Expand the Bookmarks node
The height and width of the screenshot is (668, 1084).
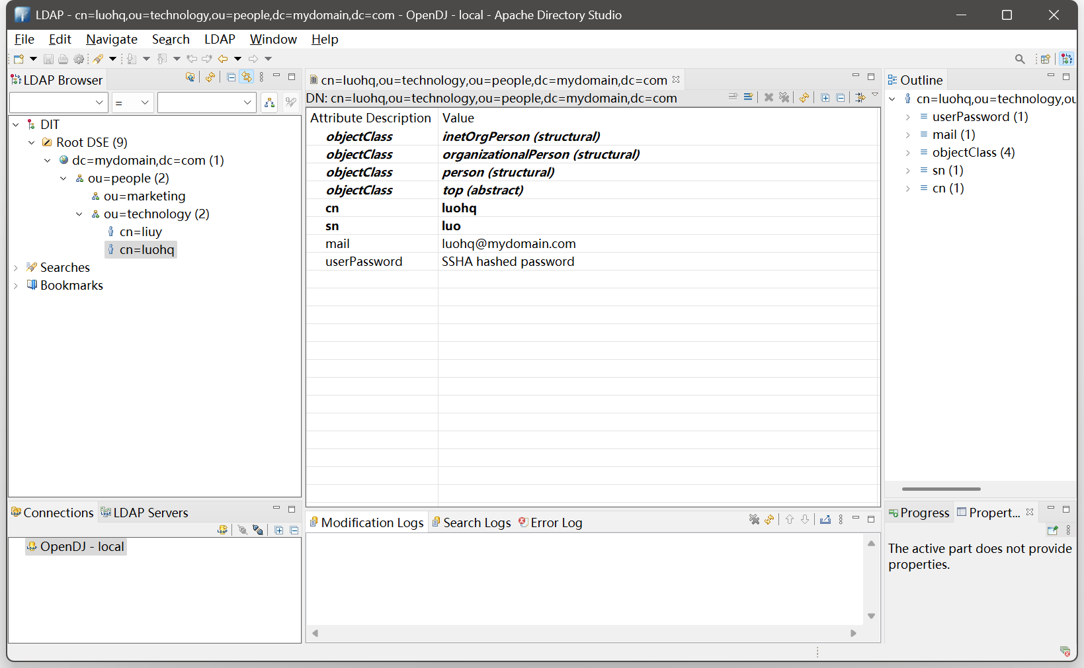click(x=16, y=285)
